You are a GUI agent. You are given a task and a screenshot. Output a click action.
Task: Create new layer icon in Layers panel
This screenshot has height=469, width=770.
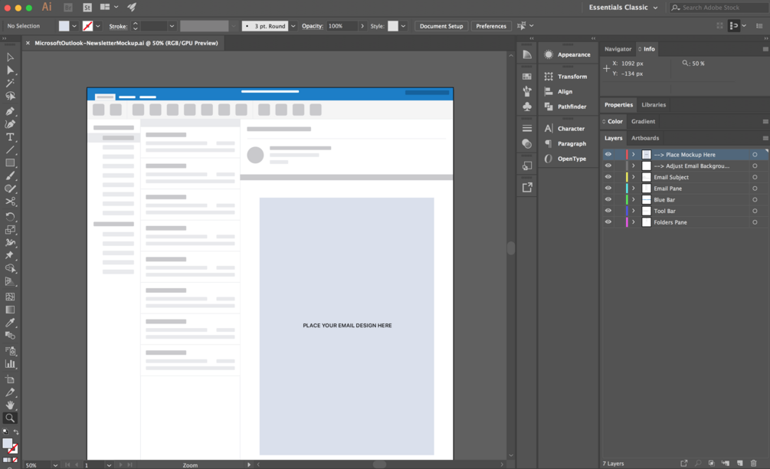point(739,463)
